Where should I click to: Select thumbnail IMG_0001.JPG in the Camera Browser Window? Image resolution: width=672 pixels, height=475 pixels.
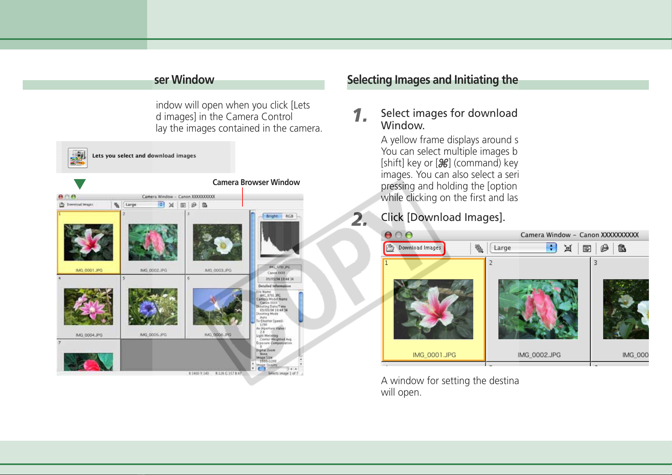click(89, 242)
